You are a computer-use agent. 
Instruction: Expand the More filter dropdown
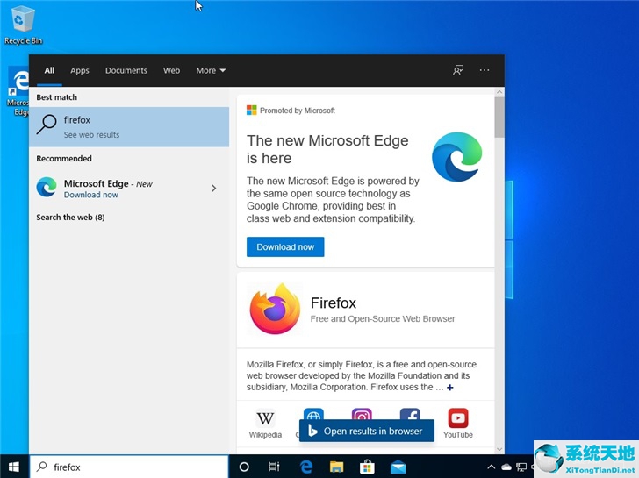211,70
